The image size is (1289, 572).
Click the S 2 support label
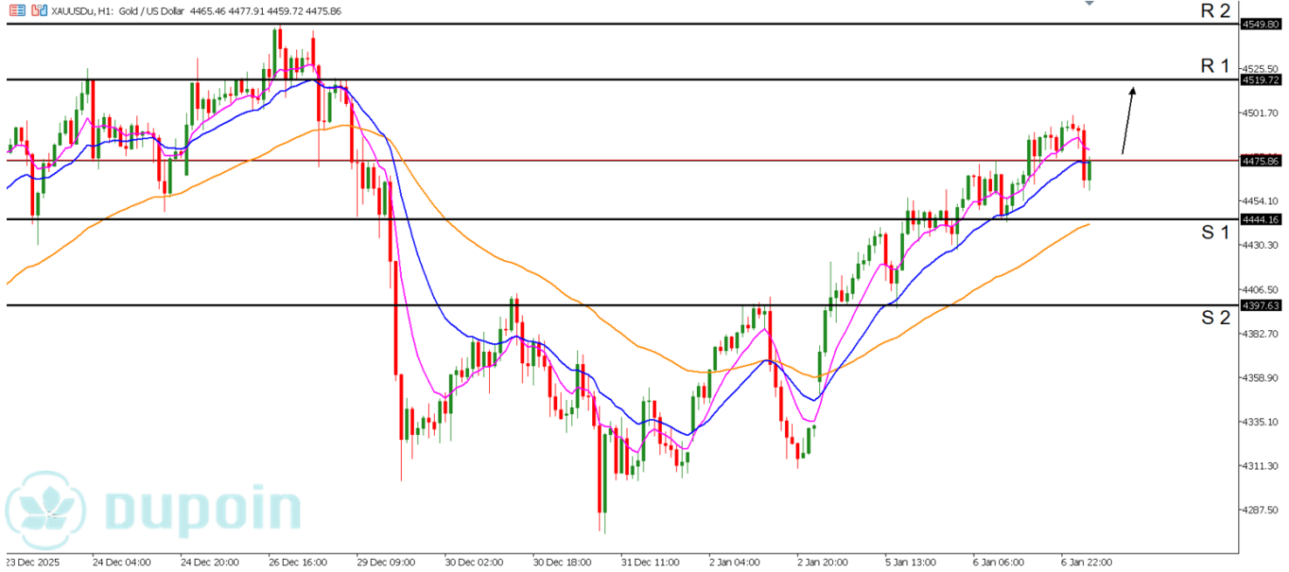point(1215,318)
